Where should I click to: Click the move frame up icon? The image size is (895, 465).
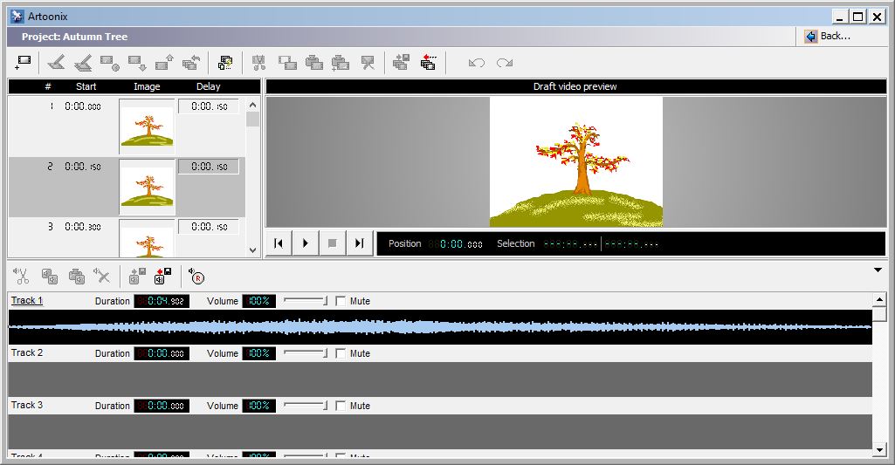point(164,62)
